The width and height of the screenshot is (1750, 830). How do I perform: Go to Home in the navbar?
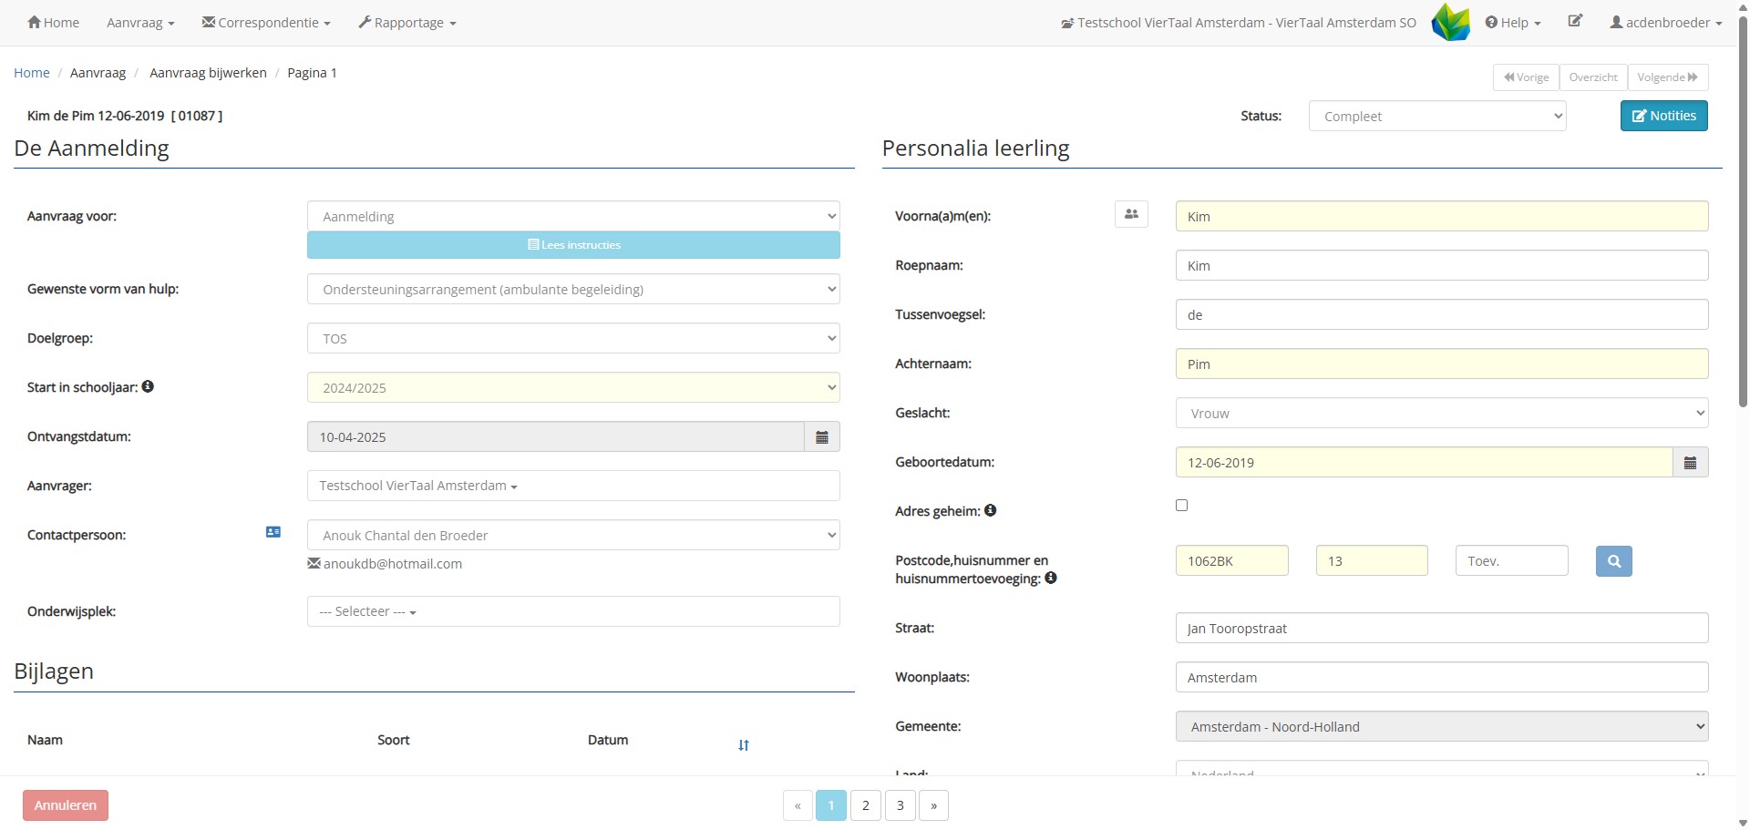tap(54, 23)
